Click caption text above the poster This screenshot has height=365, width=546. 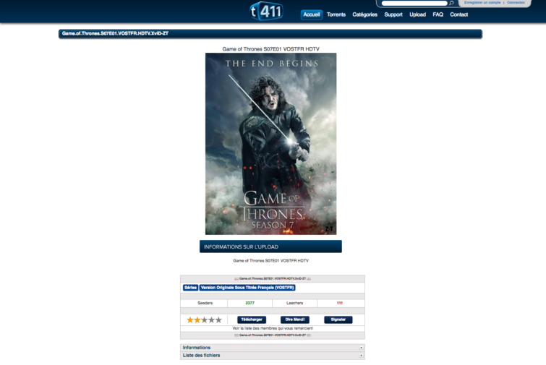270,49
